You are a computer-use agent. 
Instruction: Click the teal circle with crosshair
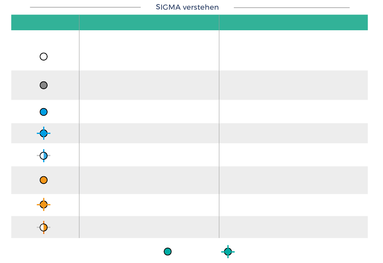click(228, 252)
